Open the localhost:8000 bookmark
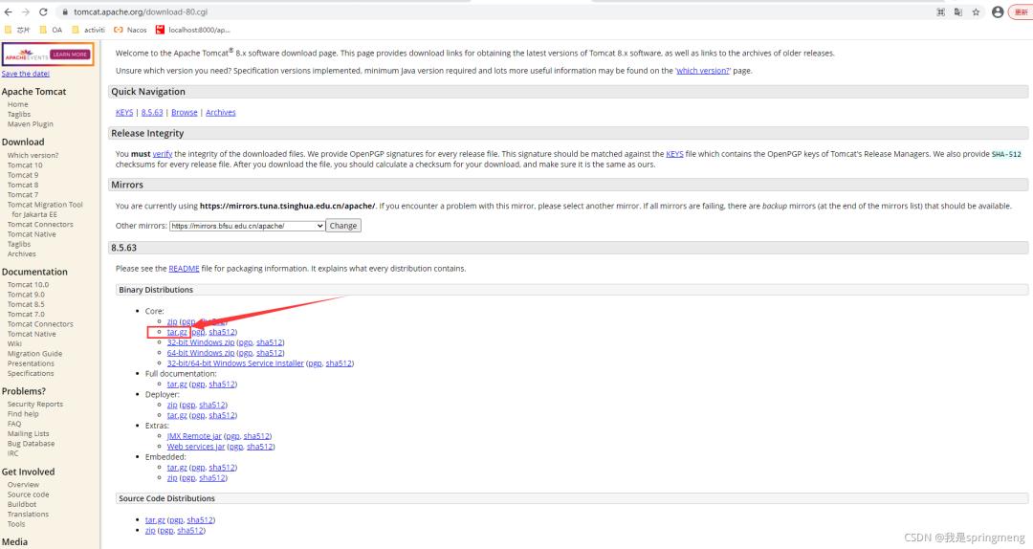This screenshot has height=549, width=1033. (193, 30)
